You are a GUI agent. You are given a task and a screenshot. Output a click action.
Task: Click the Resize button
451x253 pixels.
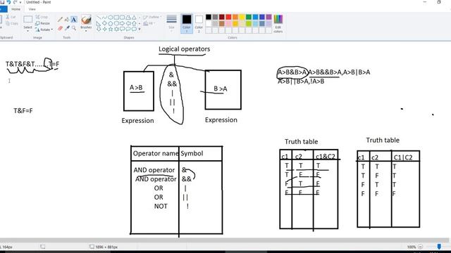click(x=43, y=23)
